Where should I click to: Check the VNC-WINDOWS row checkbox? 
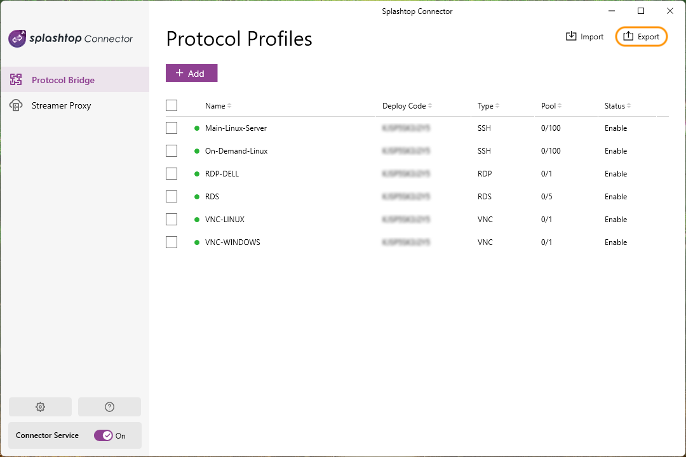point(171,242)
